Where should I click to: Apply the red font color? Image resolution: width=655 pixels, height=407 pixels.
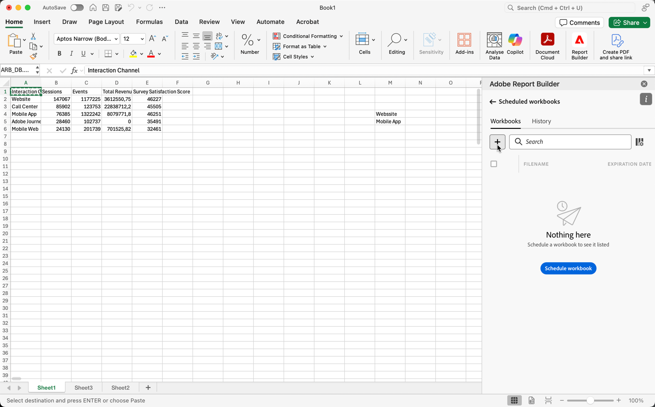151,54
